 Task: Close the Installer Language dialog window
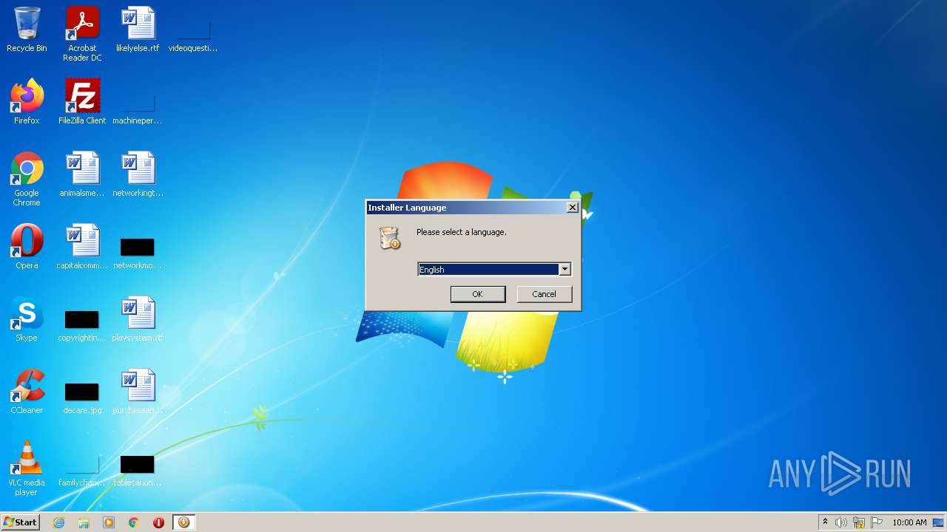point(572,208)
